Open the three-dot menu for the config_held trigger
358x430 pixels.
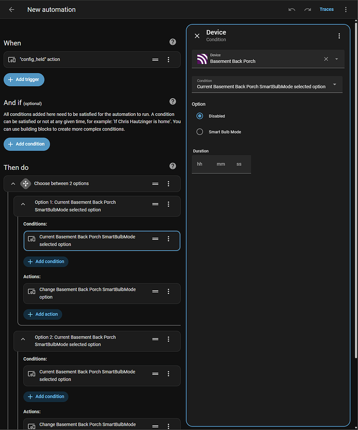169,60
